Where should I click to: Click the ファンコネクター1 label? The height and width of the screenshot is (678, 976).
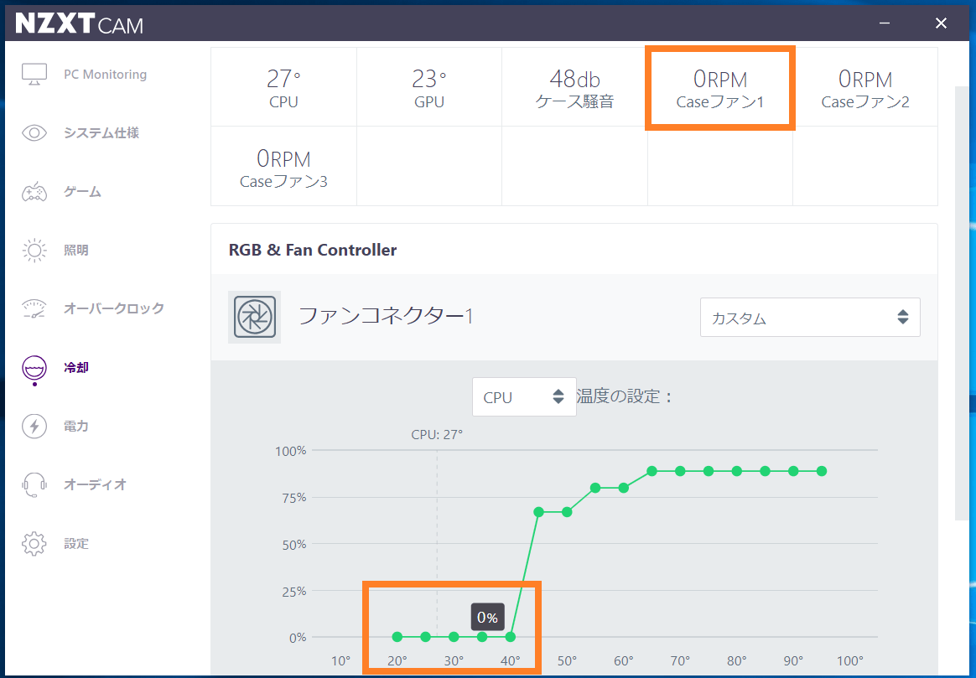coord(386,317)
